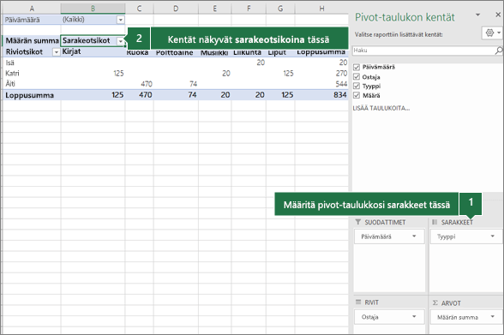Select column H header
This screenshot has width=504, height=335.
321,9
